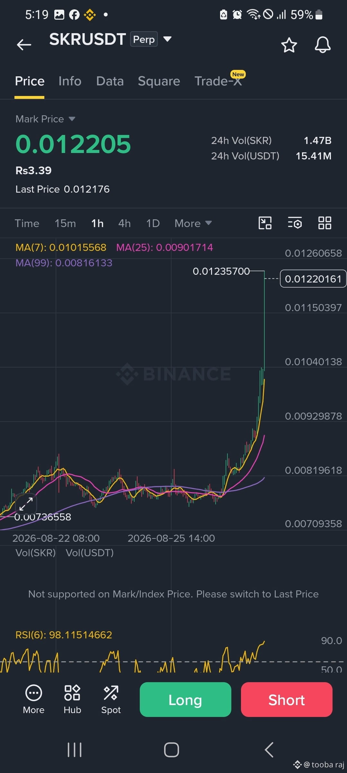Tap the fullscreen expand chart icon
Image resolution: width=347 pixels, height=773 pixels.
pos(26,504)
